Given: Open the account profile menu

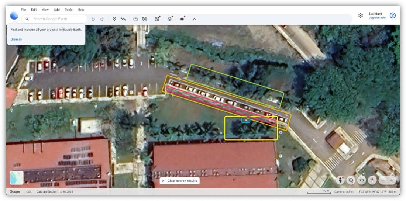Looking at the screenshot, I should [393, 15].
